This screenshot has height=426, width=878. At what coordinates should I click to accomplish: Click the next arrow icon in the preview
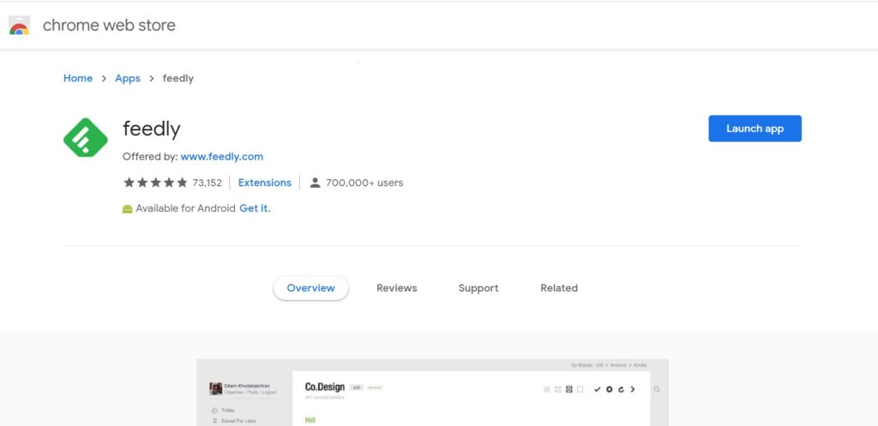tap(633, 389)
